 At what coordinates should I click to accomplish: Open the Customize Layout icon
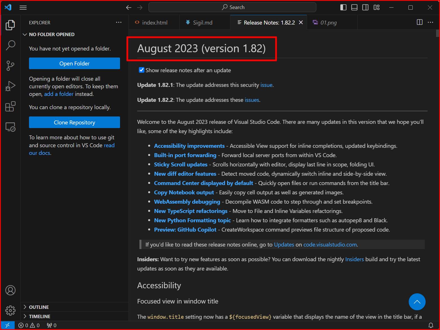[377, 8]
